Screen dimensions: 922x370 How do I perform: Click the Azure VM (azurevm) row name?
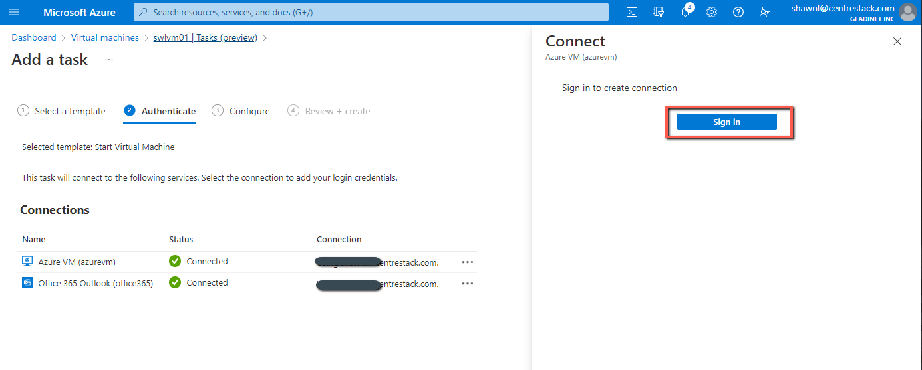pos(77,262)
